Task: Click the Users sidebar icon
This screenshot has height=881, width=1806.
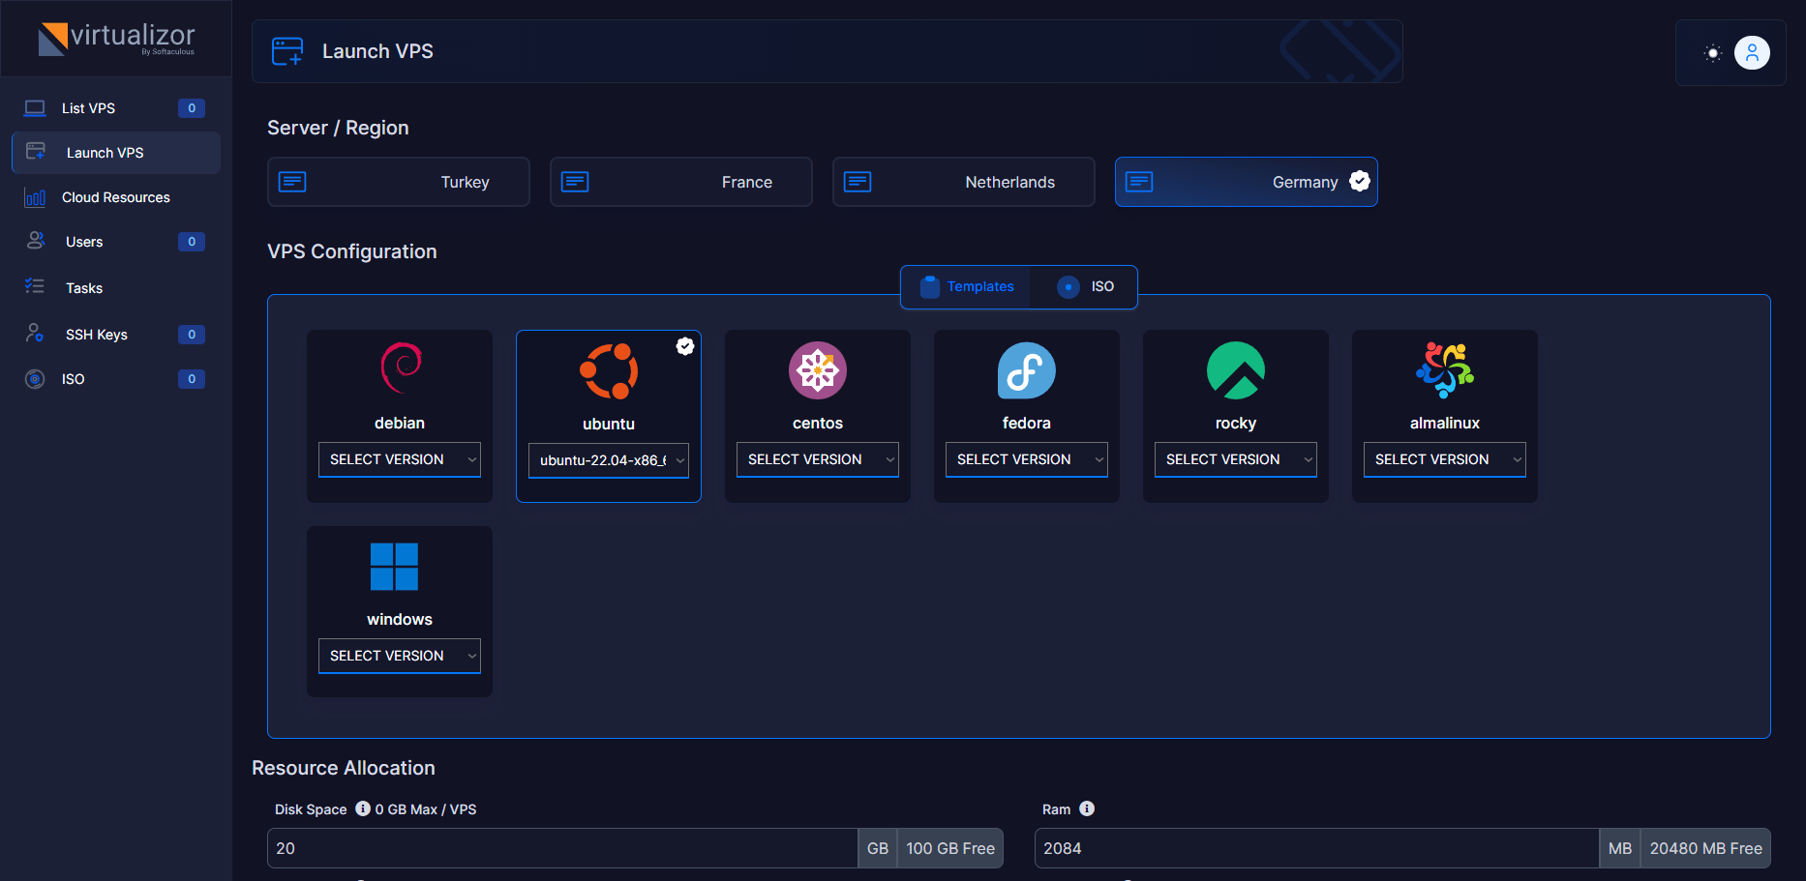Action: [35, 241]
